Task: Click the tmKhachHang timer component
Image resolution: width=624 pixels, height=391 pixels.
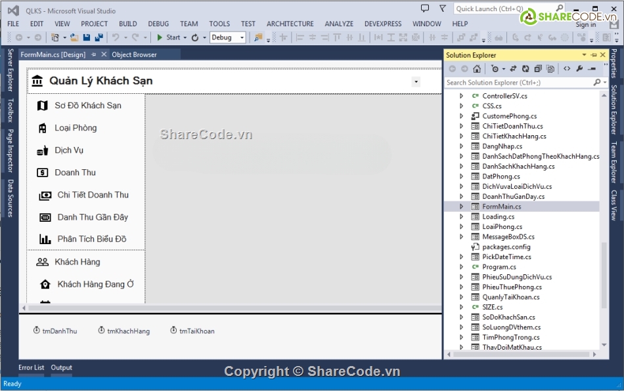Action: pos(124,331)
